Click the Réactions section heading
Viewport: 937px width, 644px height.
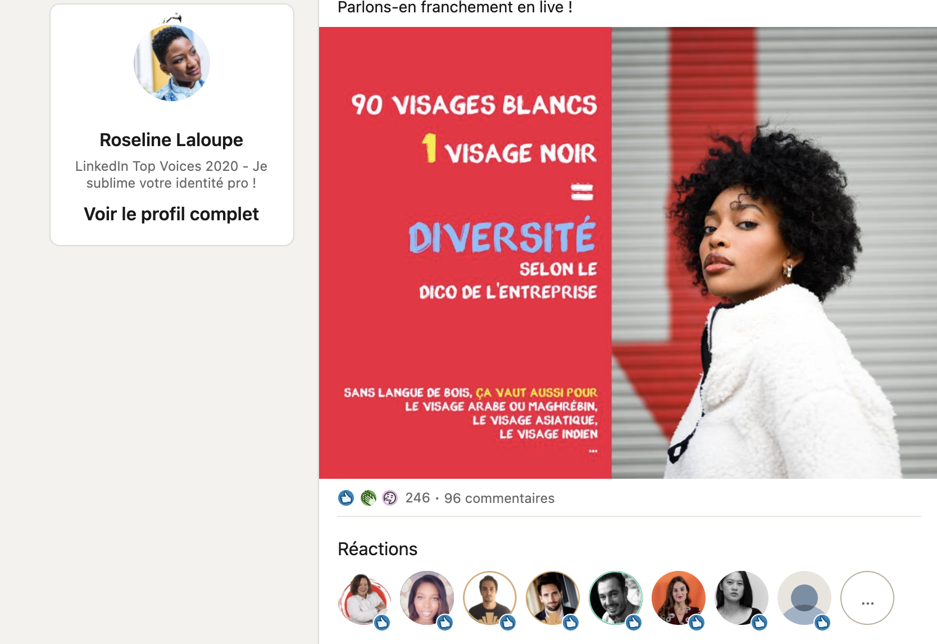(x=377, y=549)
